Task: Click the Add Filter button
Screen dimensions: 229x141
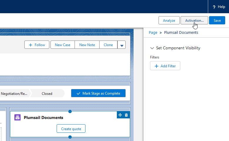Action: pyautogui.click(x=165, y=66)
